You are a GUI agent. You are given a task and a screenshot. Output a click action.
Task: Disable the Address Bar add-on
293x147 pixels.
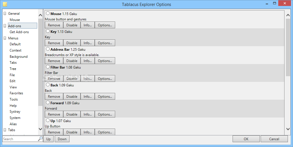pyautogui.click(x=72, y=61)
